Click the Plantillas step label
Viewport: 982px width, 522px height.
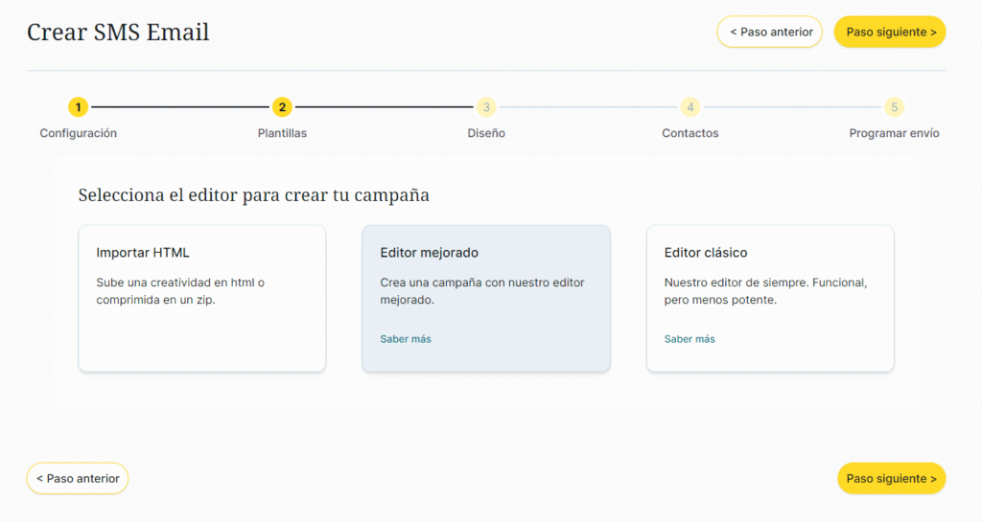pos(282,133)
